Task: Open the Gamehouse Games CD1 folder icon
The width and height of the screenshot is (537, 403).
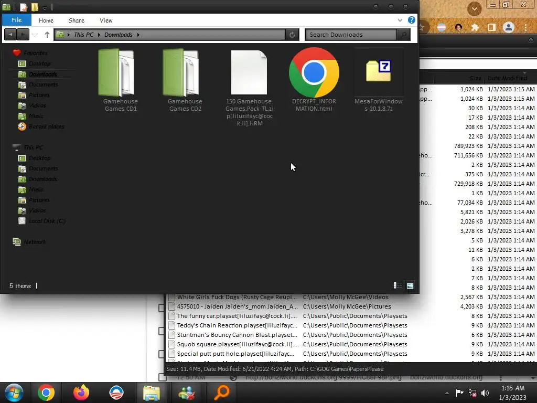Action: 116,72
